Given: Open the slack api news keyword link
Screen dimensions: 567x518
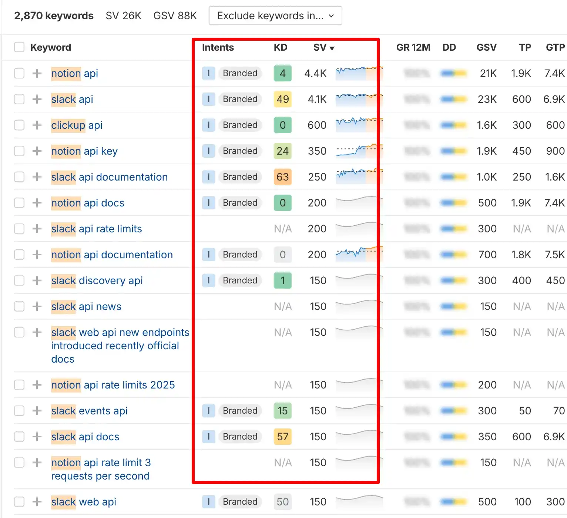Looking at the screenshot, I should (x=86, y=306).
